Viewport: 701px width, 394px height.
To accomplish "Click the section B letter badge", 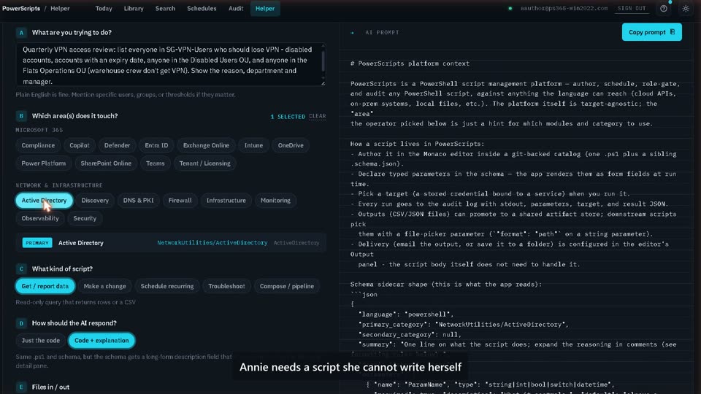I will (x=21, y=116).
